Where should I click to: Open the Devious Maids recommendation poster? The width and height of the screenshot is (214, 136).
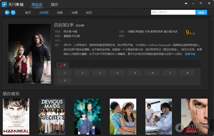52,116
